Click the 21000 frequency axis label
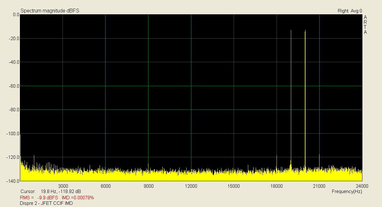This screenshot has height=207, width=382. (x=319, y=186)
